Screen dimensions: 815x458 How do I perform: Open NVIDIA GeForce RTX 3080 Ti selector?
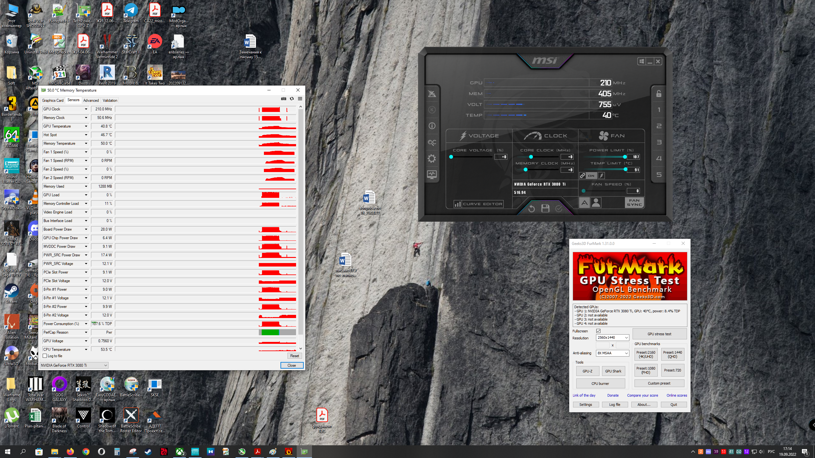pos(74,365)
